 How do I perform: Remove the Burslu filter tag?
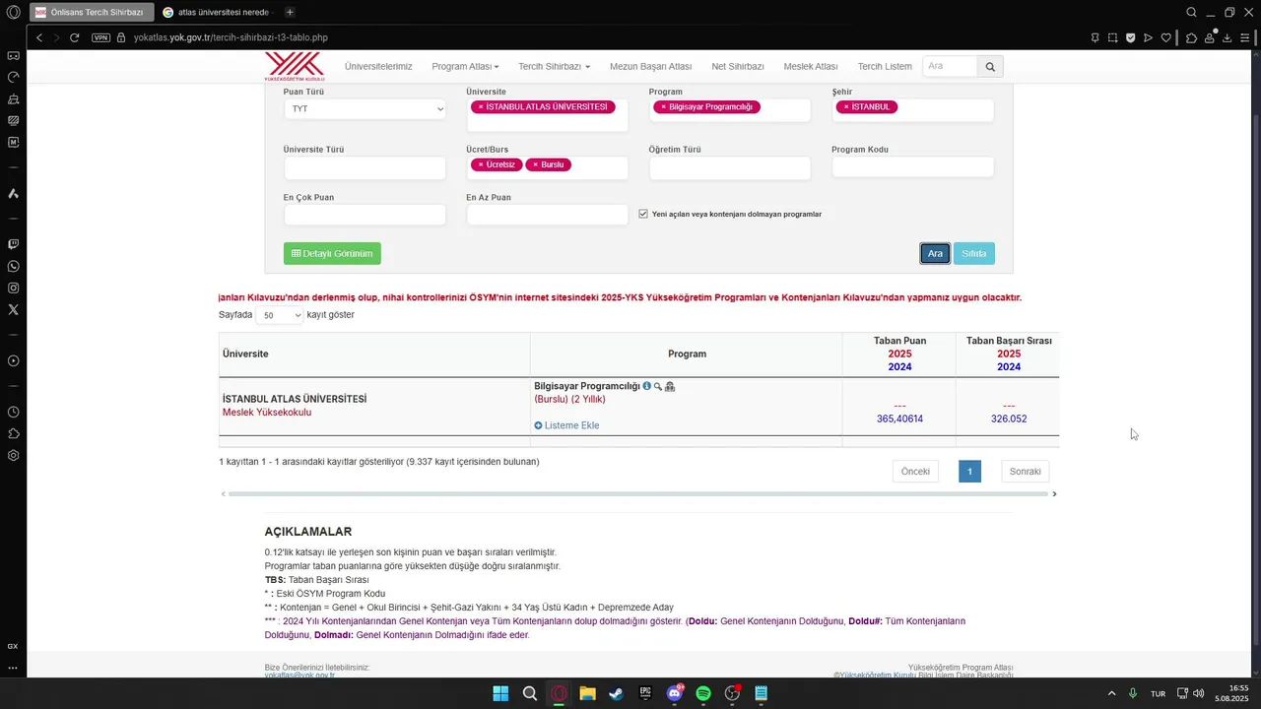(535, 164)
